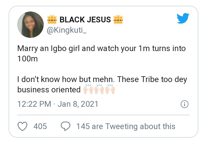Click the middle raised hands emoji
The image size is (207, 144).
click(x=99, y=89)
